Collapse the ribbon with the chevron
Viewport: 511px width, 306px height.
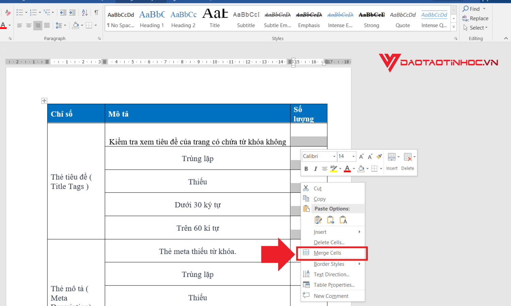click(x=506, y=38)
